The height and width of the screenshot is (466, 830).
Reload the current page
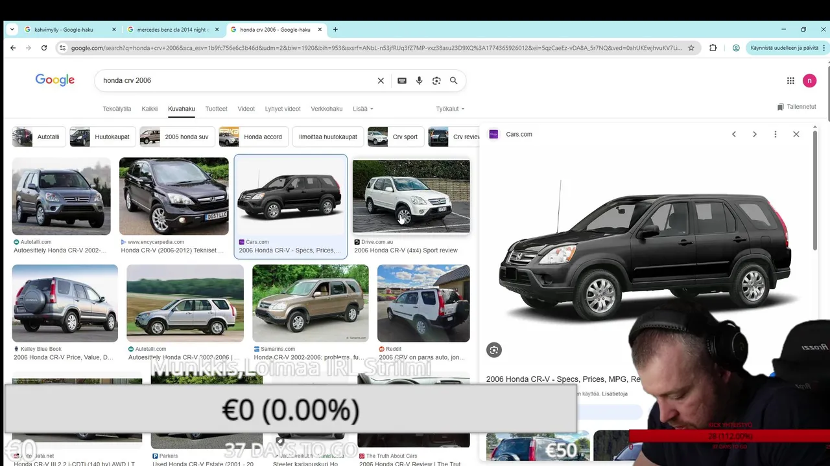44,48
